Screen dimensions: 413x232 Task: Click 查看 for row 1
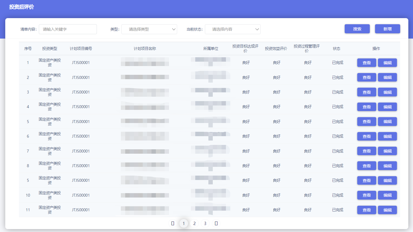(367, 63)
